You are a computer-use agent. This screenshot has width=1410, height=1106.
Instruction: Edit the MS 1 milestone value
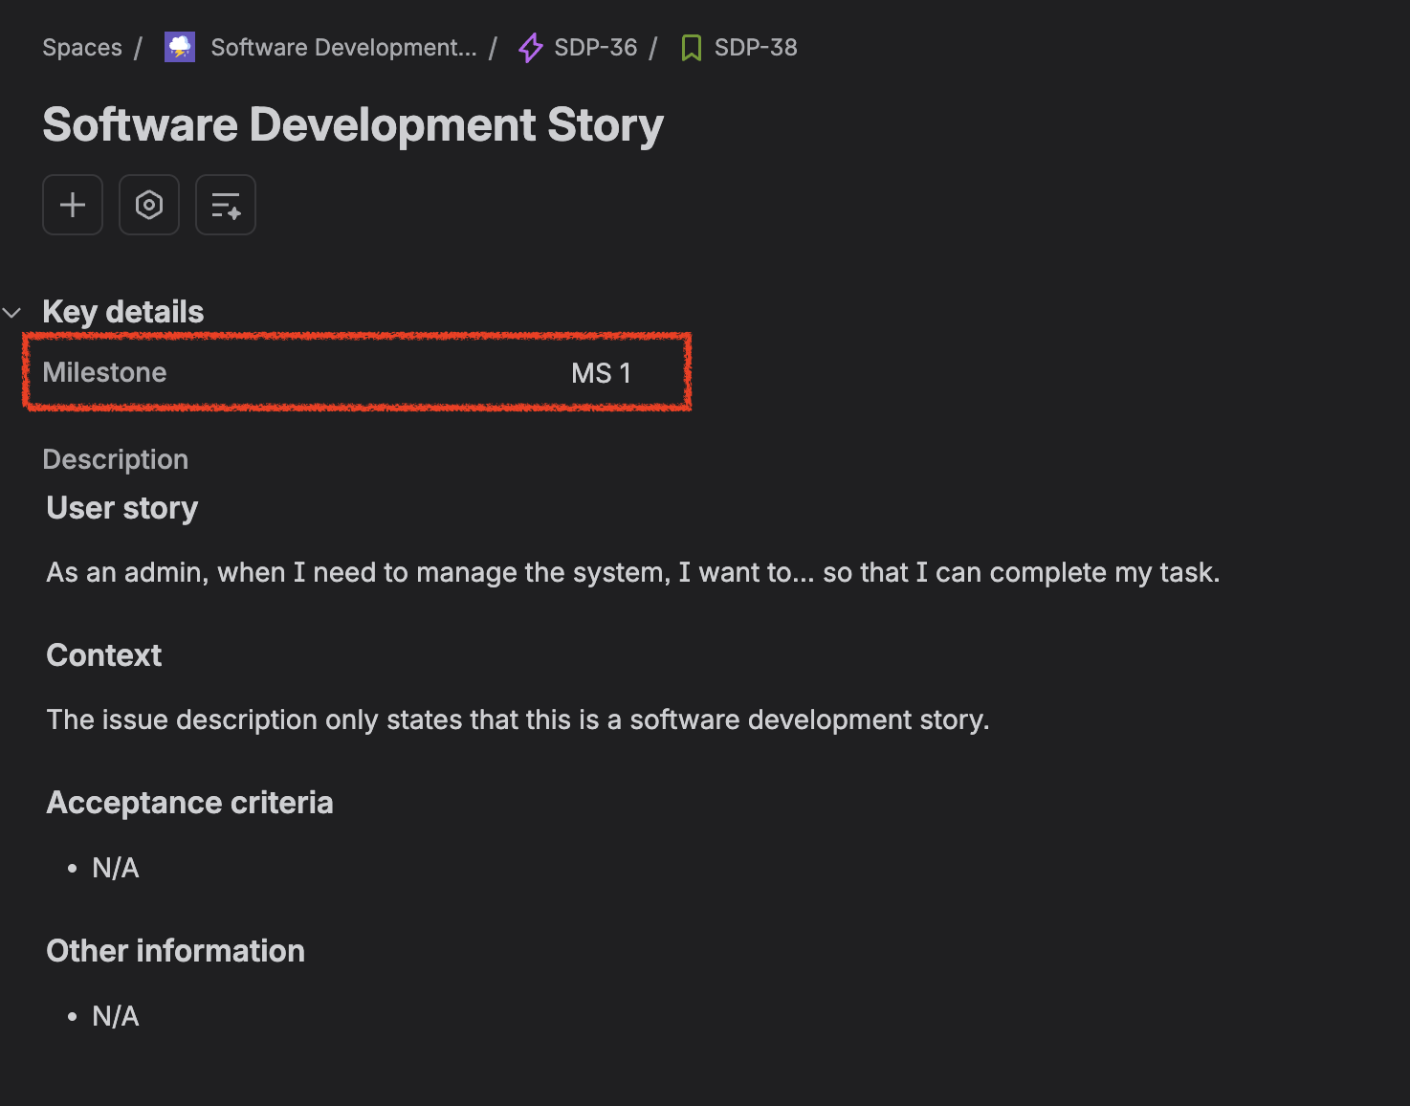click(601, 373)
